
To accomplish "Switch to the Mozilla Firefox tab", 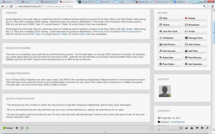I will pos(144,2).
